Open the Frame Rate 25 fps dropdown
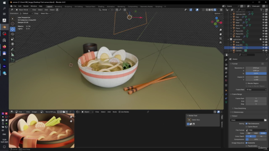Image resolution: width=269 pixels, height=151 pixels. point(256,89)
